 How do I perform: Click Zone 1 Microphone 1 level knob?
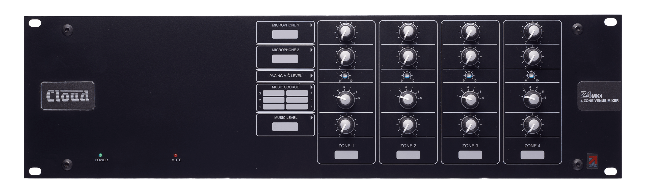345,32
